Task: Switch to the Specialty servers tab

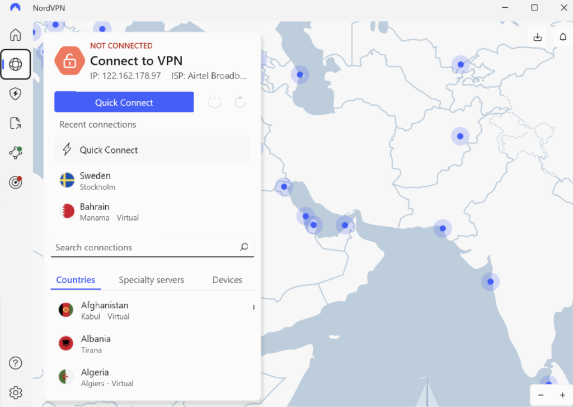Action: coord(151,279)
